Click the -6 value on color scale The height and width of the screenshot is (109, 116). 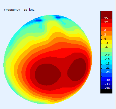[x=106, y=47]
